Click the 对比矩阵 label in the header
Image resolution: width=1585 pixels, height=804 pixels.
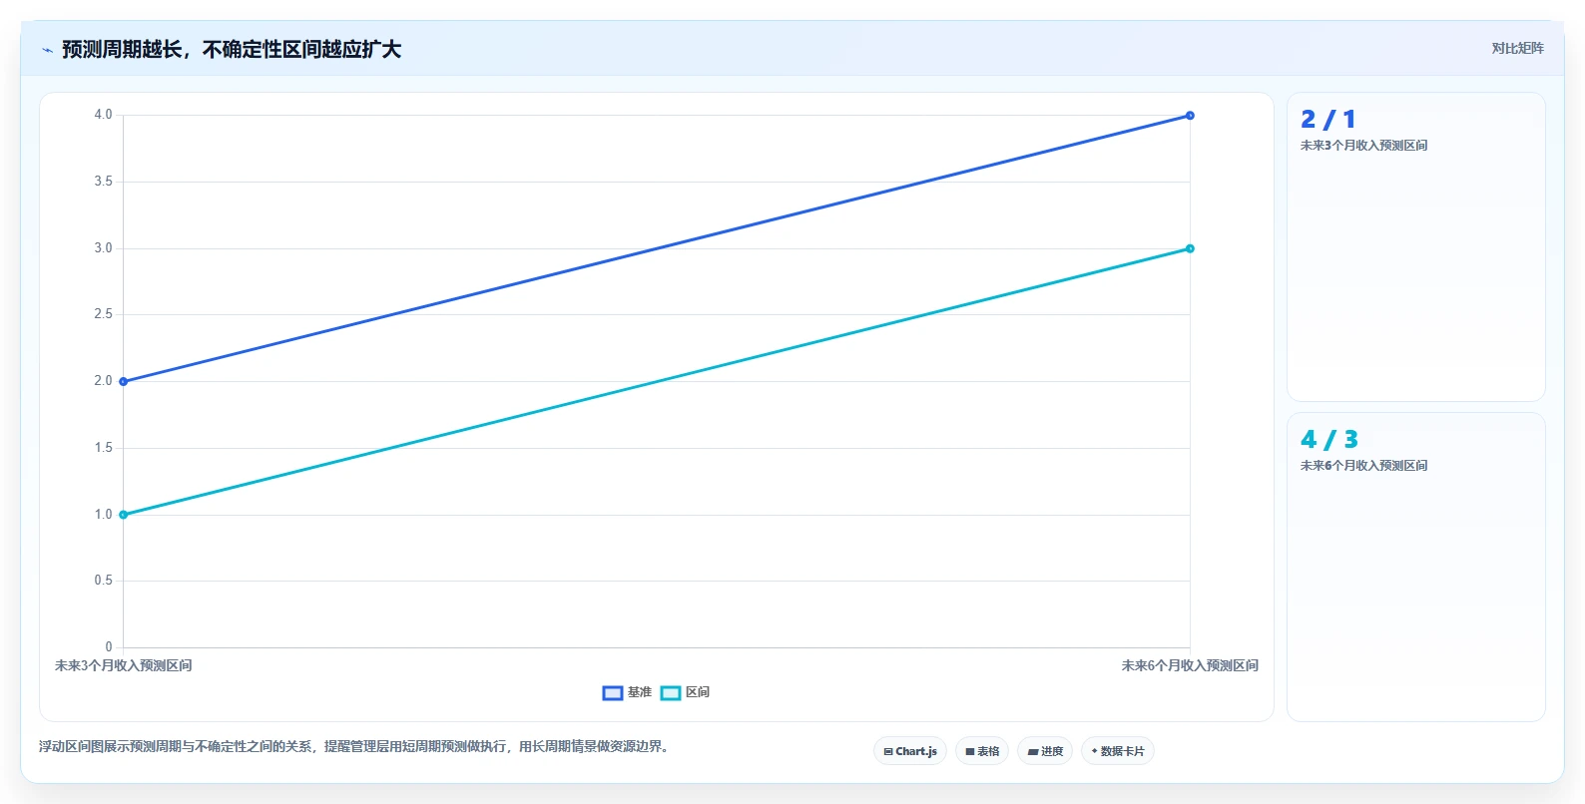click(x=1517, y=48)
